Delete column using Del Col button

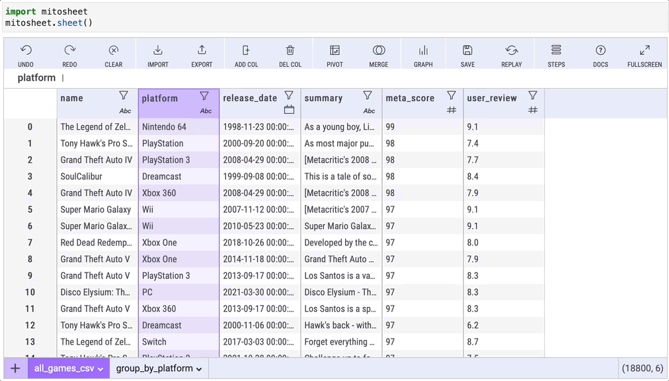click(x=290, y=55)
